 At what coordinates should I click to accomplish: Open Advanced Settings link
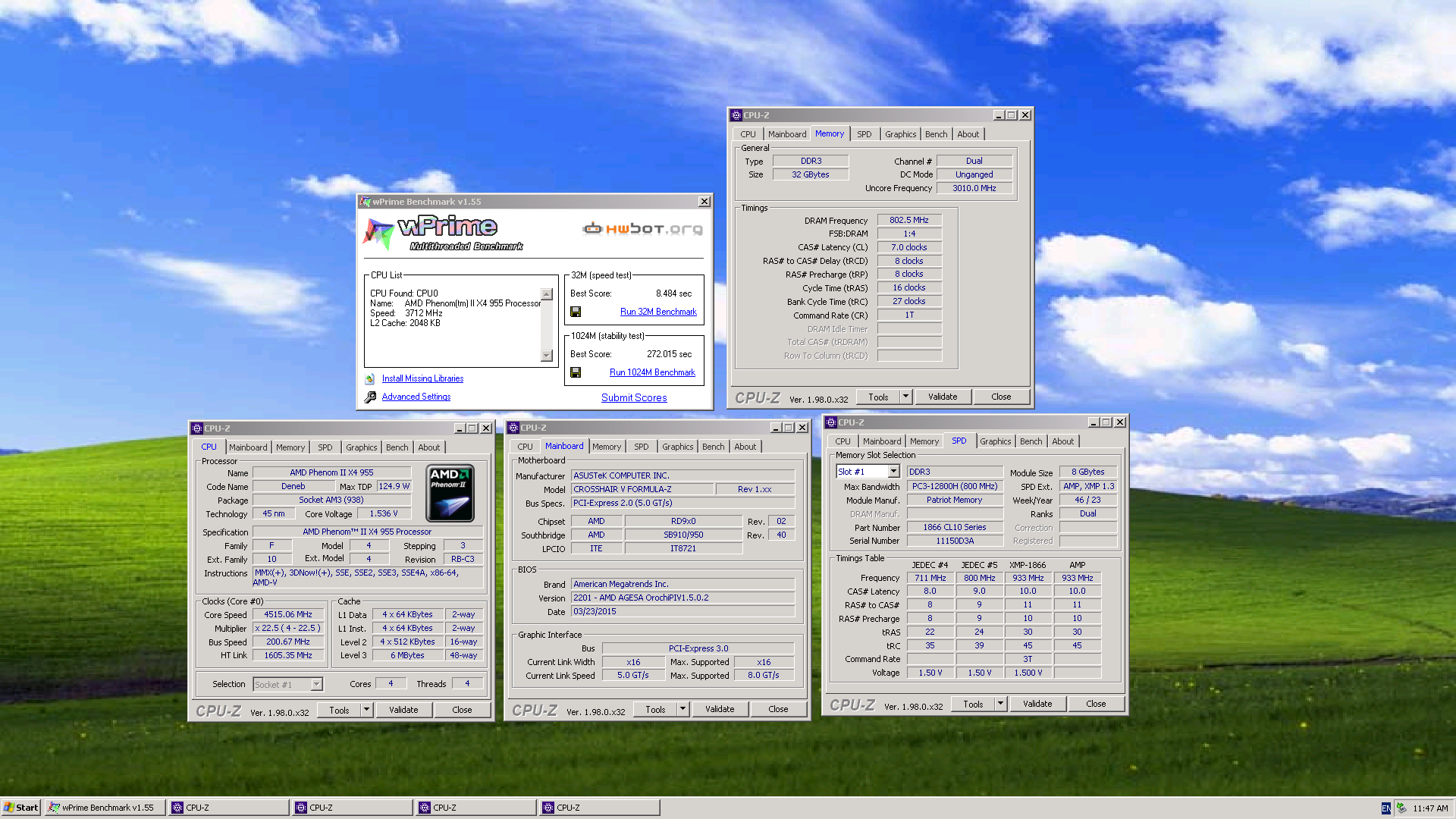pyautogui.click(x=416, y=397)
